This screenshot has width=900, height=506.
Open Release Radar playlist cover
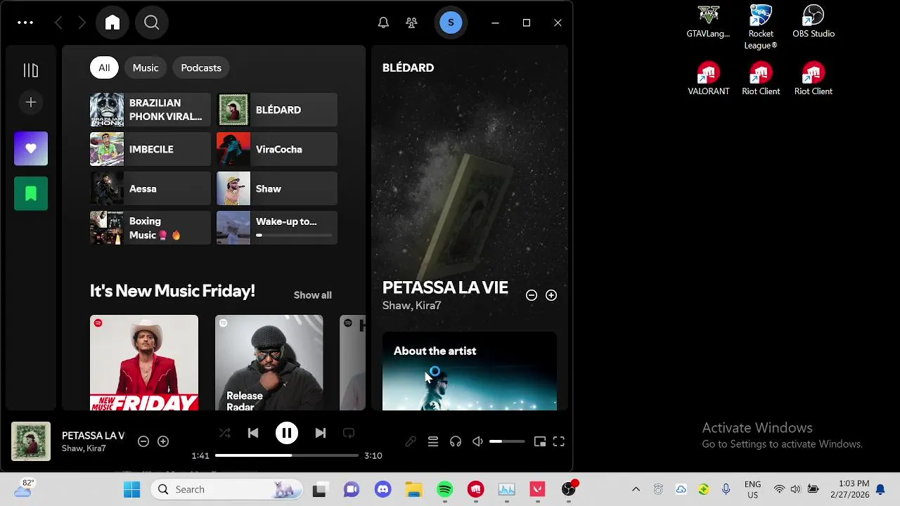coord(269,363)
